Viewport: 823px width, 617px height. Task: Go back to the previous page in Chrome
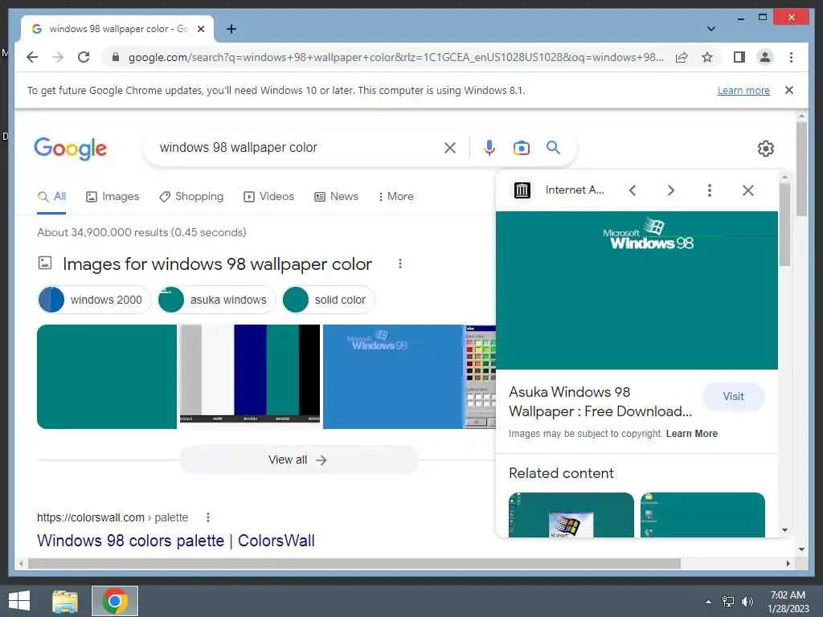(x=32, y=57)
